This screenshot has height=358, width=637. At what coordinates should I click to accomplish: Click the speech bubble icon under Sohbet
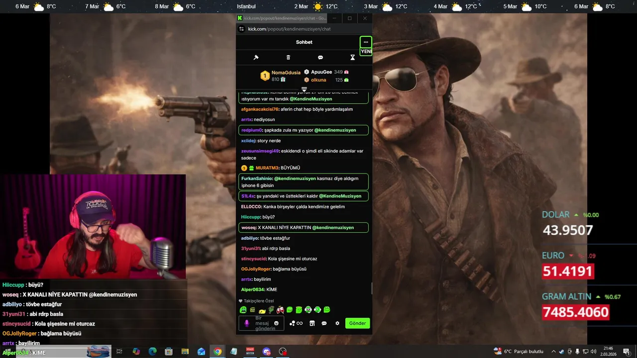pos(320,58)
